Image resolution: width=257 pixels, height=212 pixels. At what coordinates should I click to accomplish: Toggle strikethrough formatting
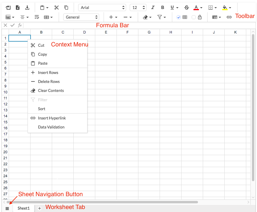(187, 7)
